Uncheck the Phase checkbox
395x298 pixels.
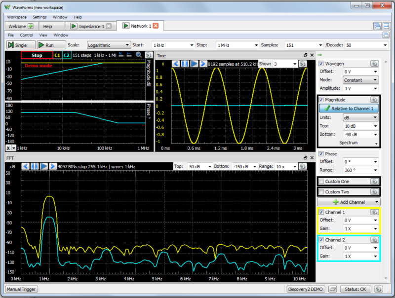[x=321, y=153]
